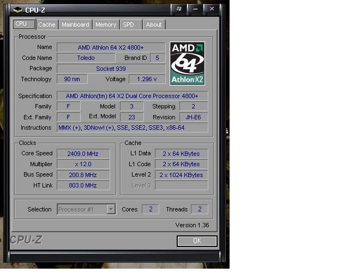Switch to the Cache tab
Viewport: 349px width, 279px height.
click(x=47, y=25)
